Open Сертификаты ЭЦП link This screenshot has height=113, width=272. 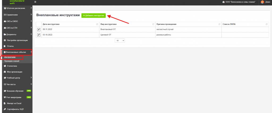[x=15, y=109]
